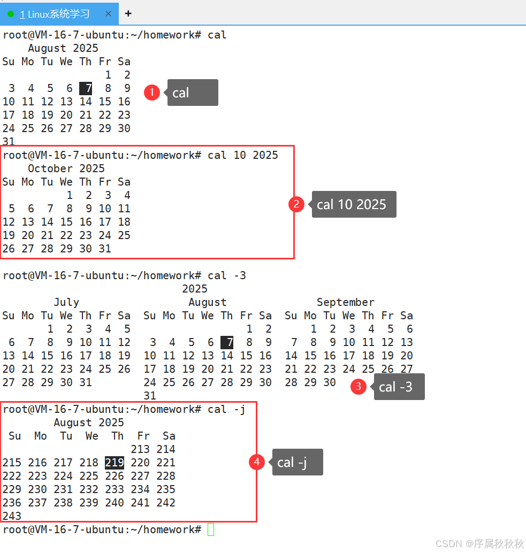Click Julian day 236 in cal -j output
This screenshot has width=526, height=553.
pyautogui.click(x=12, y=503)
